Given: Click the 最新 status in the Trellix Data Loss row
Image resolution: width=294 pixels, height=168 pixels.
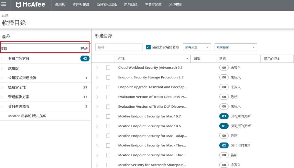Looking at the screenshot, I should pyautogui.click(x=234, y=97).
